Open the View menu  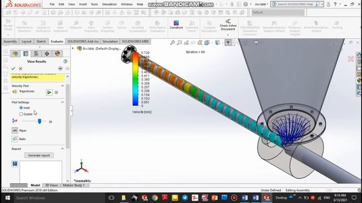point(72,4)
